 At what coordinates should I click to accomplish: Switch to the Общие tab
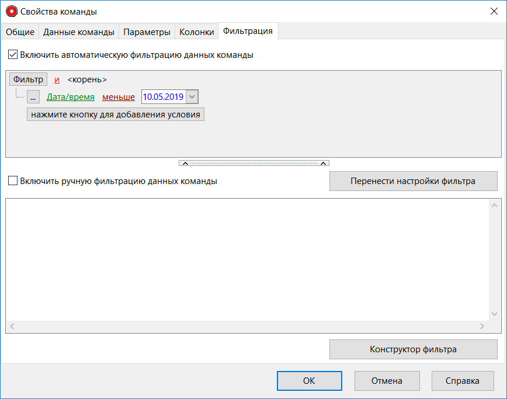[20, 32]
